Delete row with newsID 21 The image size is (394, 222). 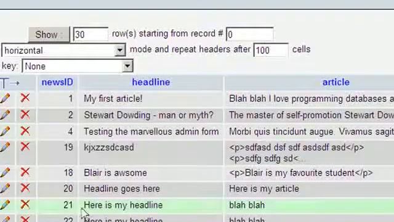coord(25,204)
